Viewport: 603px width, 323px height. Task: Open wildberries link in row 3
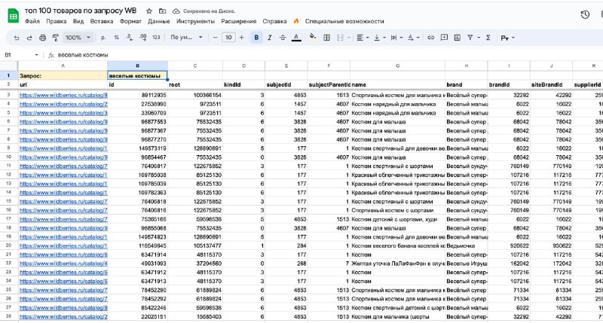pos(63,95)
